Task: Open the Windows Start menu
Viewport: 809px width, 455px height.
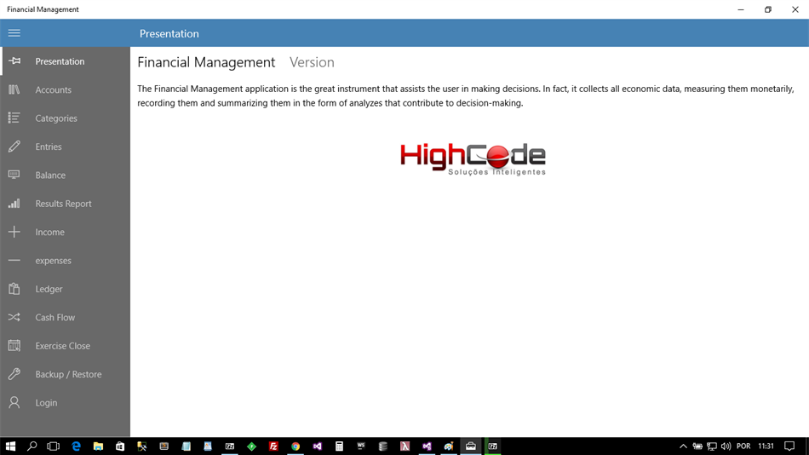Action: coord(10,446)
